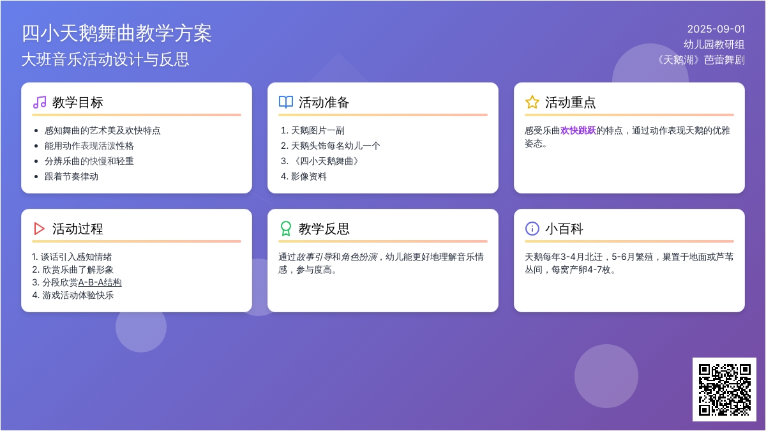Click list item 影像资料
The width and height of the screenshot is (766, 431).
click(309, 176)
